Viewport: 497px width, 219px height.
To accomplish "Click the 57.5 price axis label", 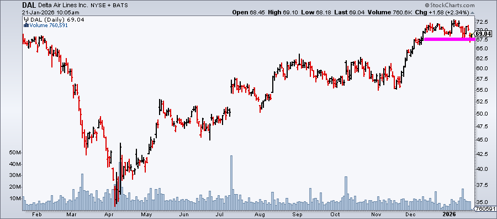I will pyautogui.click(x=482, y=79).
